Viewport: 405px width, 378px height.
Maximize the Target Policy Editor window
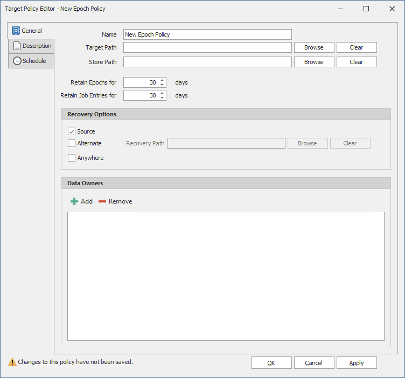coord(366,9)
